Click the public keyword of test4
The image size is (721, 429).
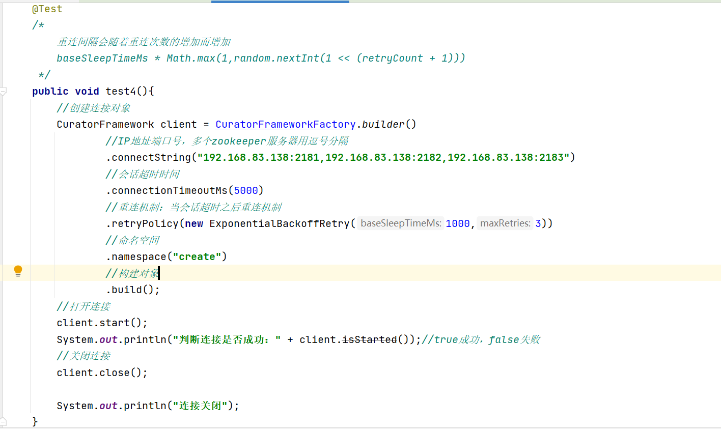[50, 91]
